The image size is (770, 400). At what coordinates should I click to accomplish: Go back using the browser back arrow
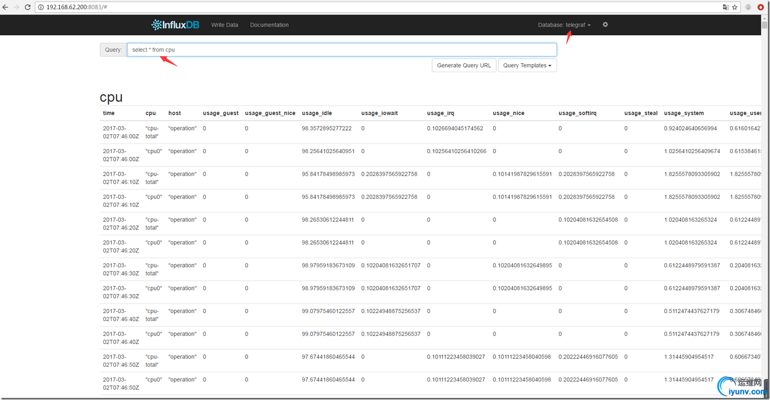(5, 7)
